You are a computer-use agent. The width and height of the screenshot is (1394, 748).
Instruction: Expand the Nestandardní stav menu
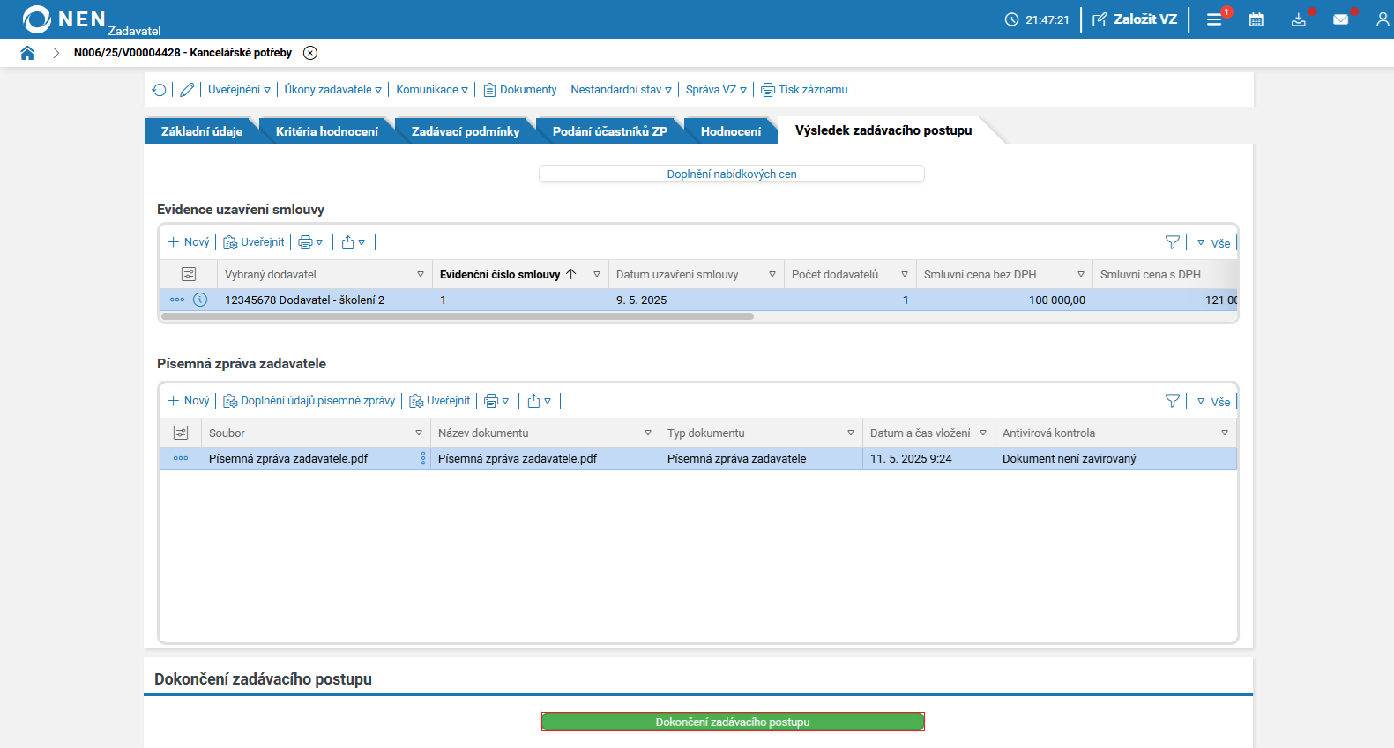tap(621, 90)
